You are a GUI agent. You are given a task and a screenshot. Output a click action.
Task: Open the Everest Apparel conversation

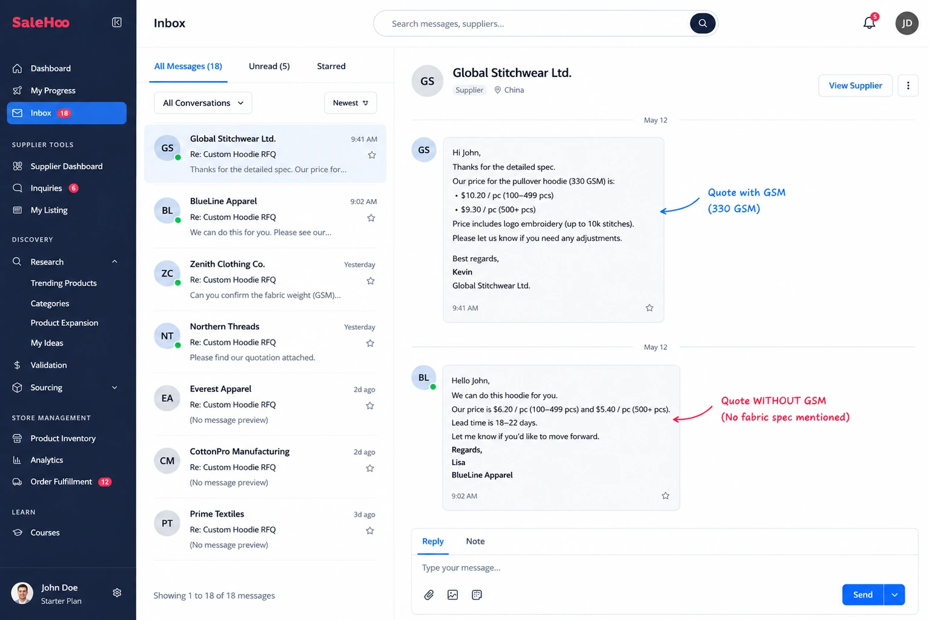265,404
